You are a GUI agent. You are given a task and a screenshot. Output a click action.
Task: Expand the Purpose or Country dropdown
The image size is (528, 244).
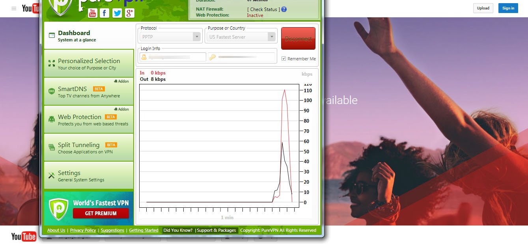pos(271,37)
